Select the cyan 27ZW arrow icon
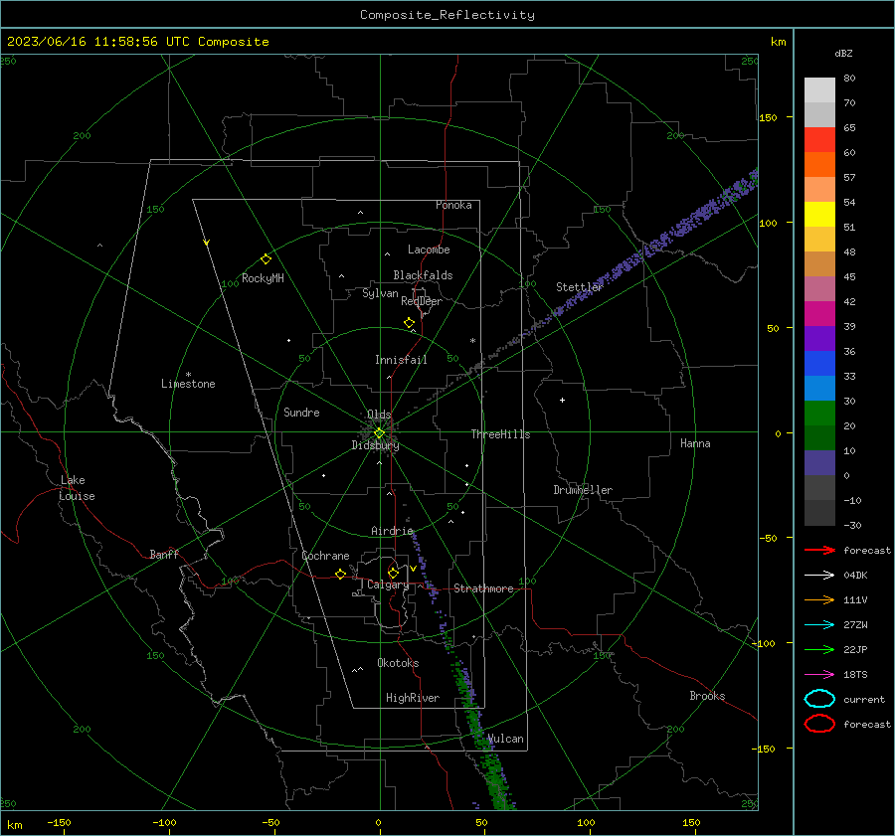 (819, 625)
